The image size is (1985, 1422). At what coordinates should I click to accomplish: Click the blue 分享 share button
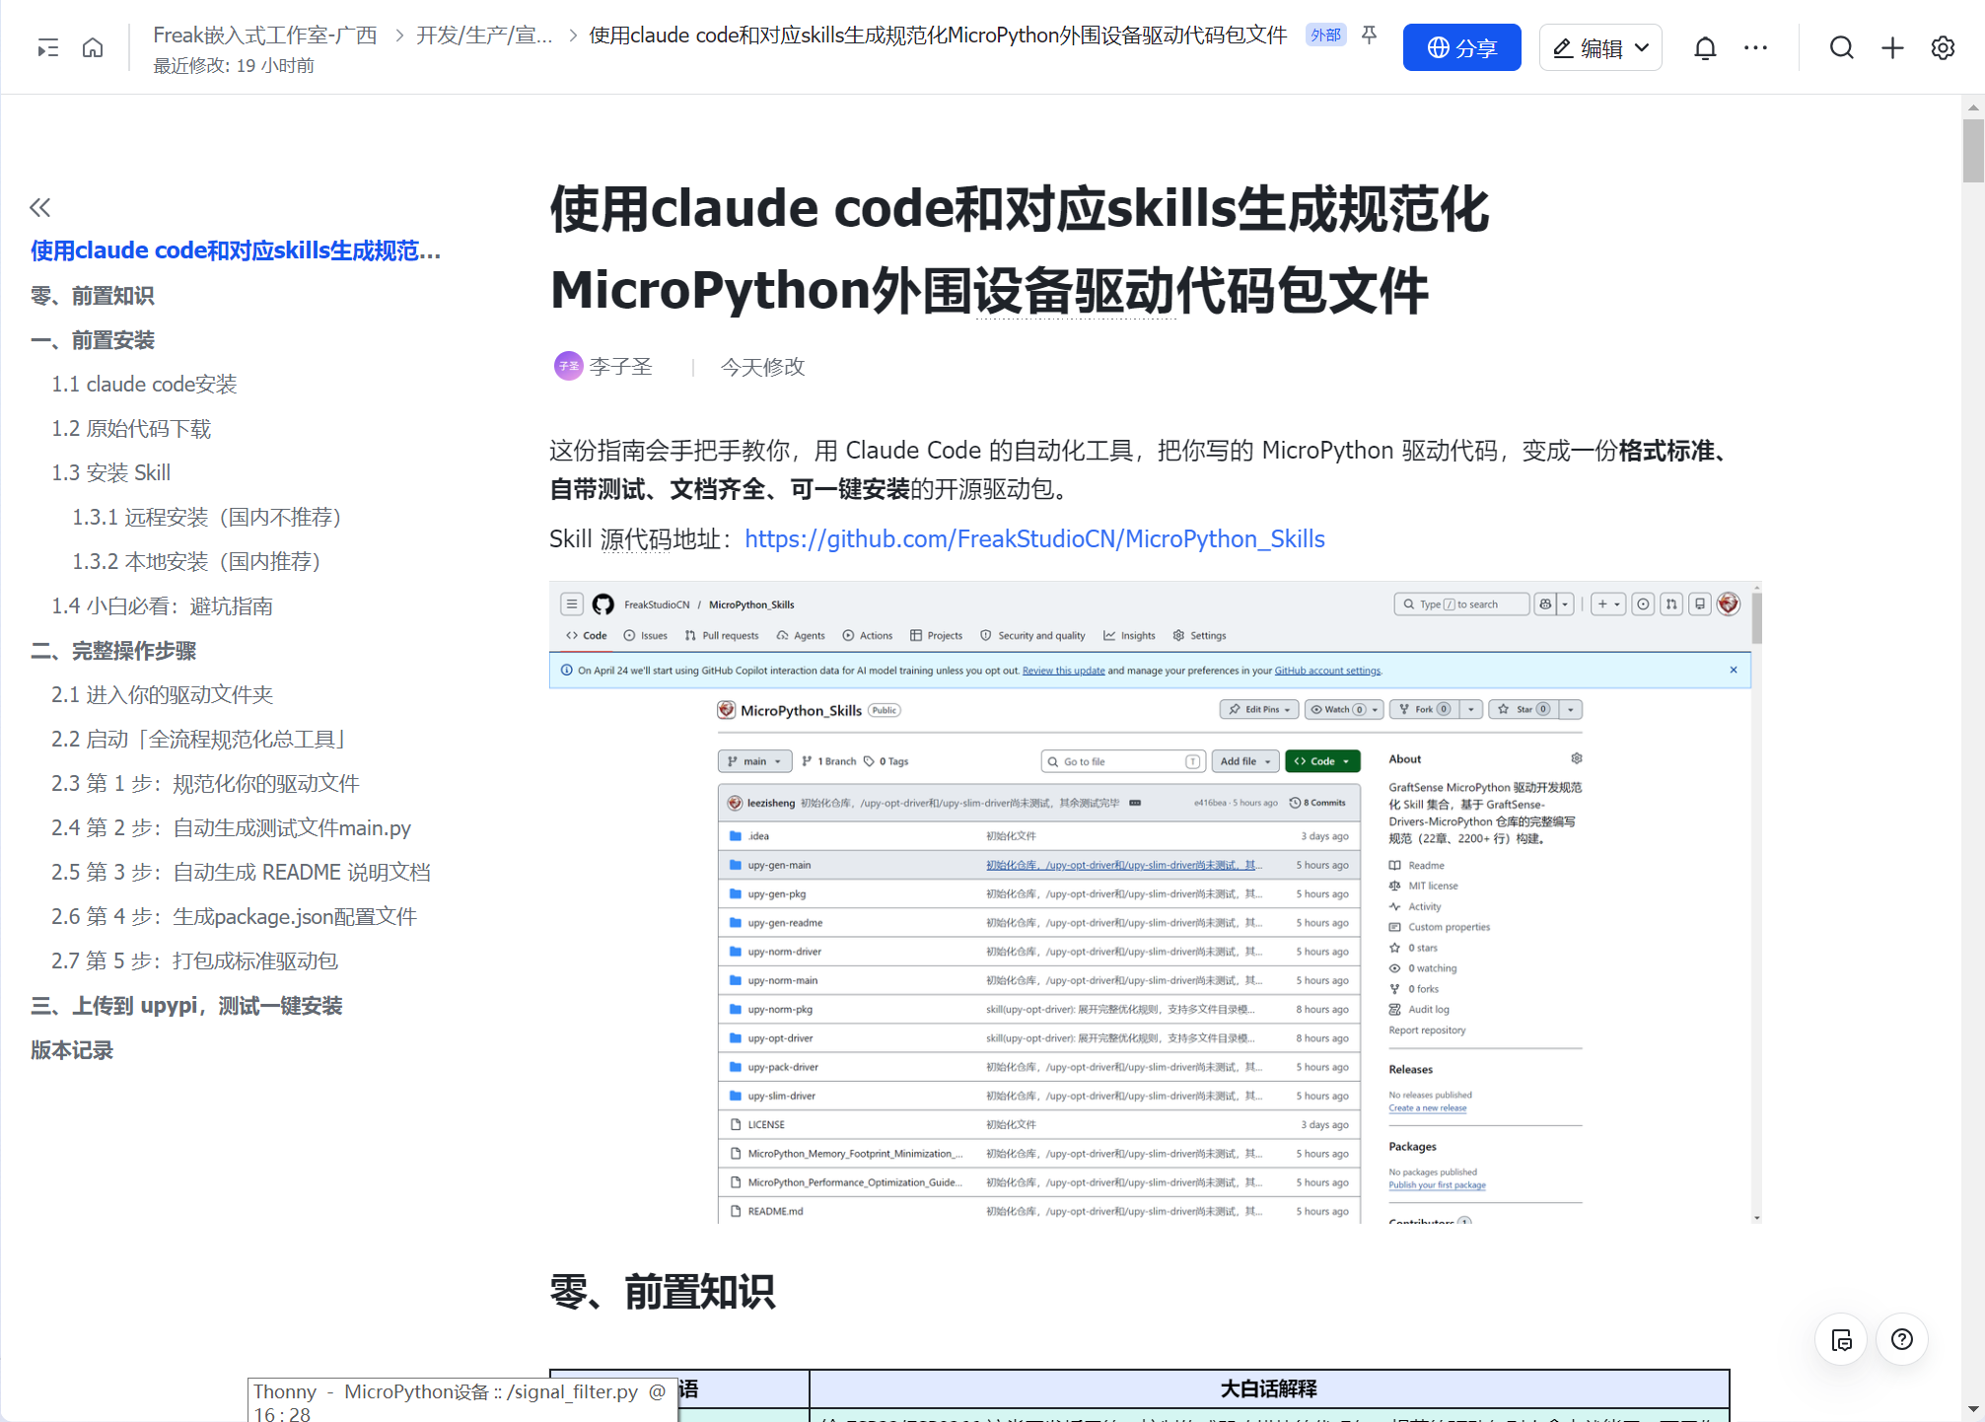tap(1461, 47)
